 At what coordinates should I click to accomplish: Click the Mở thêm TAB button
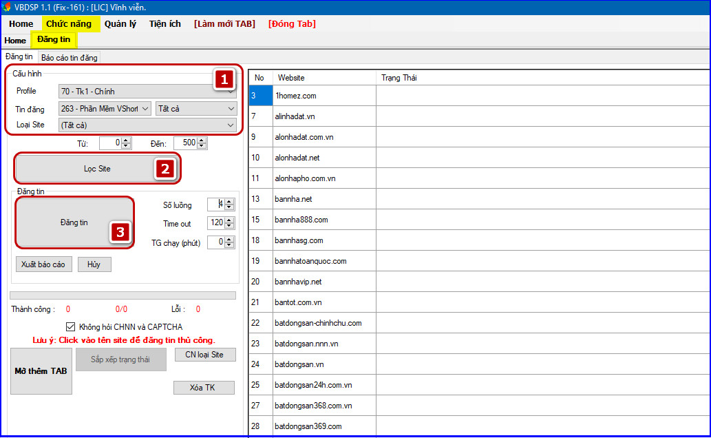(41, 371)
